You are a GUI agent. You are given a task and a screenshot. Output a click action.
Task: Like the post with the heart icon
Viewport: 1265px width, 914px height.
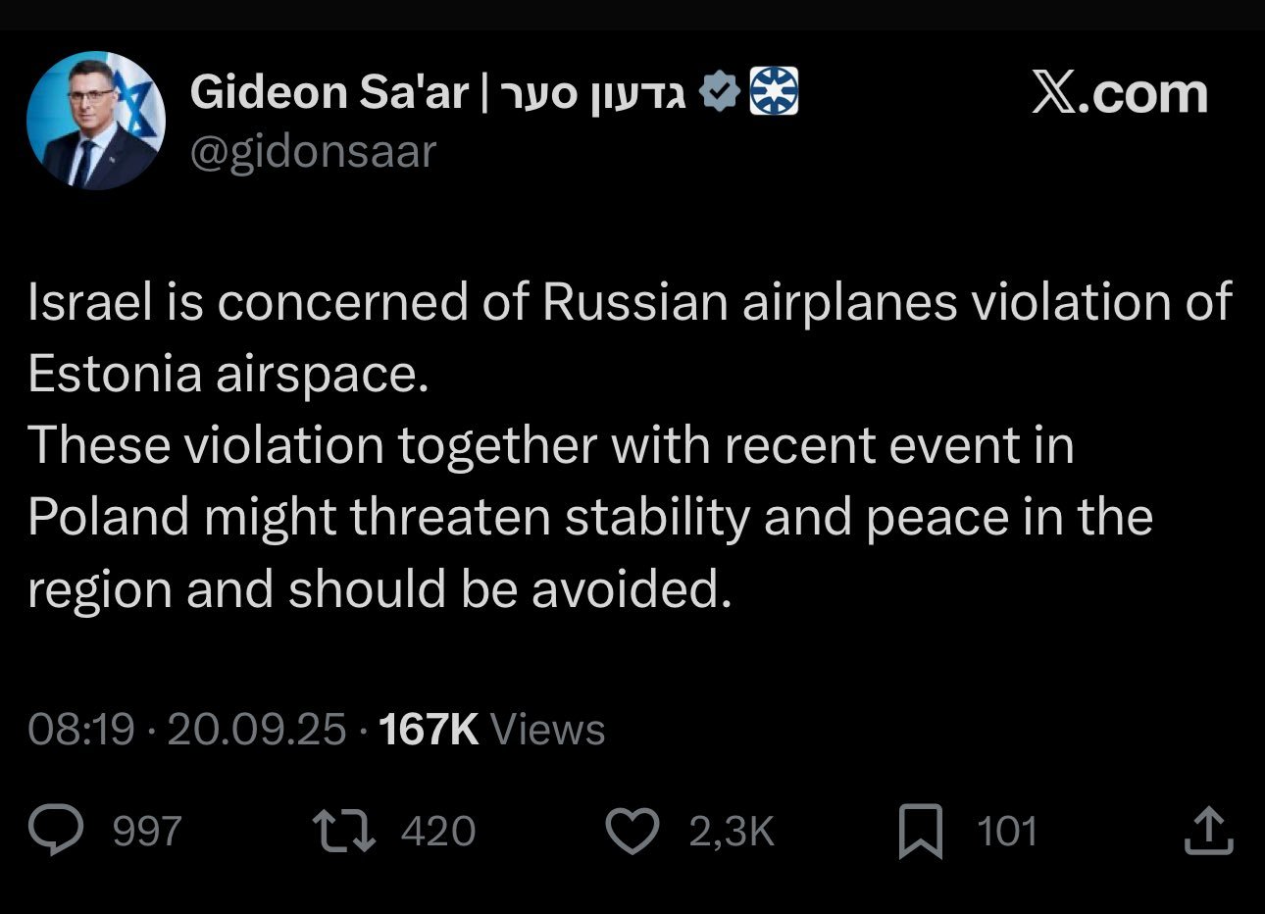tap(632, 831)
